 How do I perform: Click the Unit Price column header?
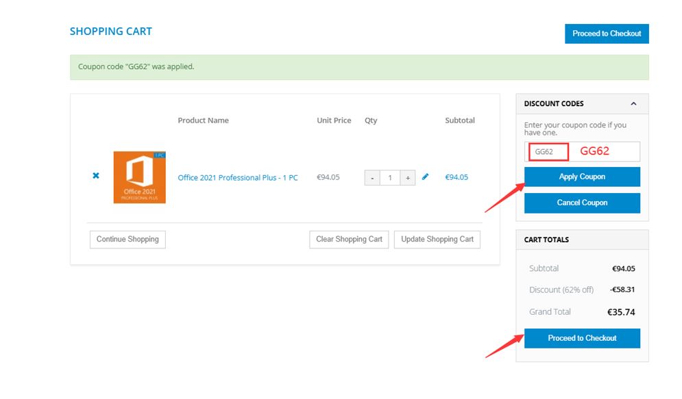[334, 120]
